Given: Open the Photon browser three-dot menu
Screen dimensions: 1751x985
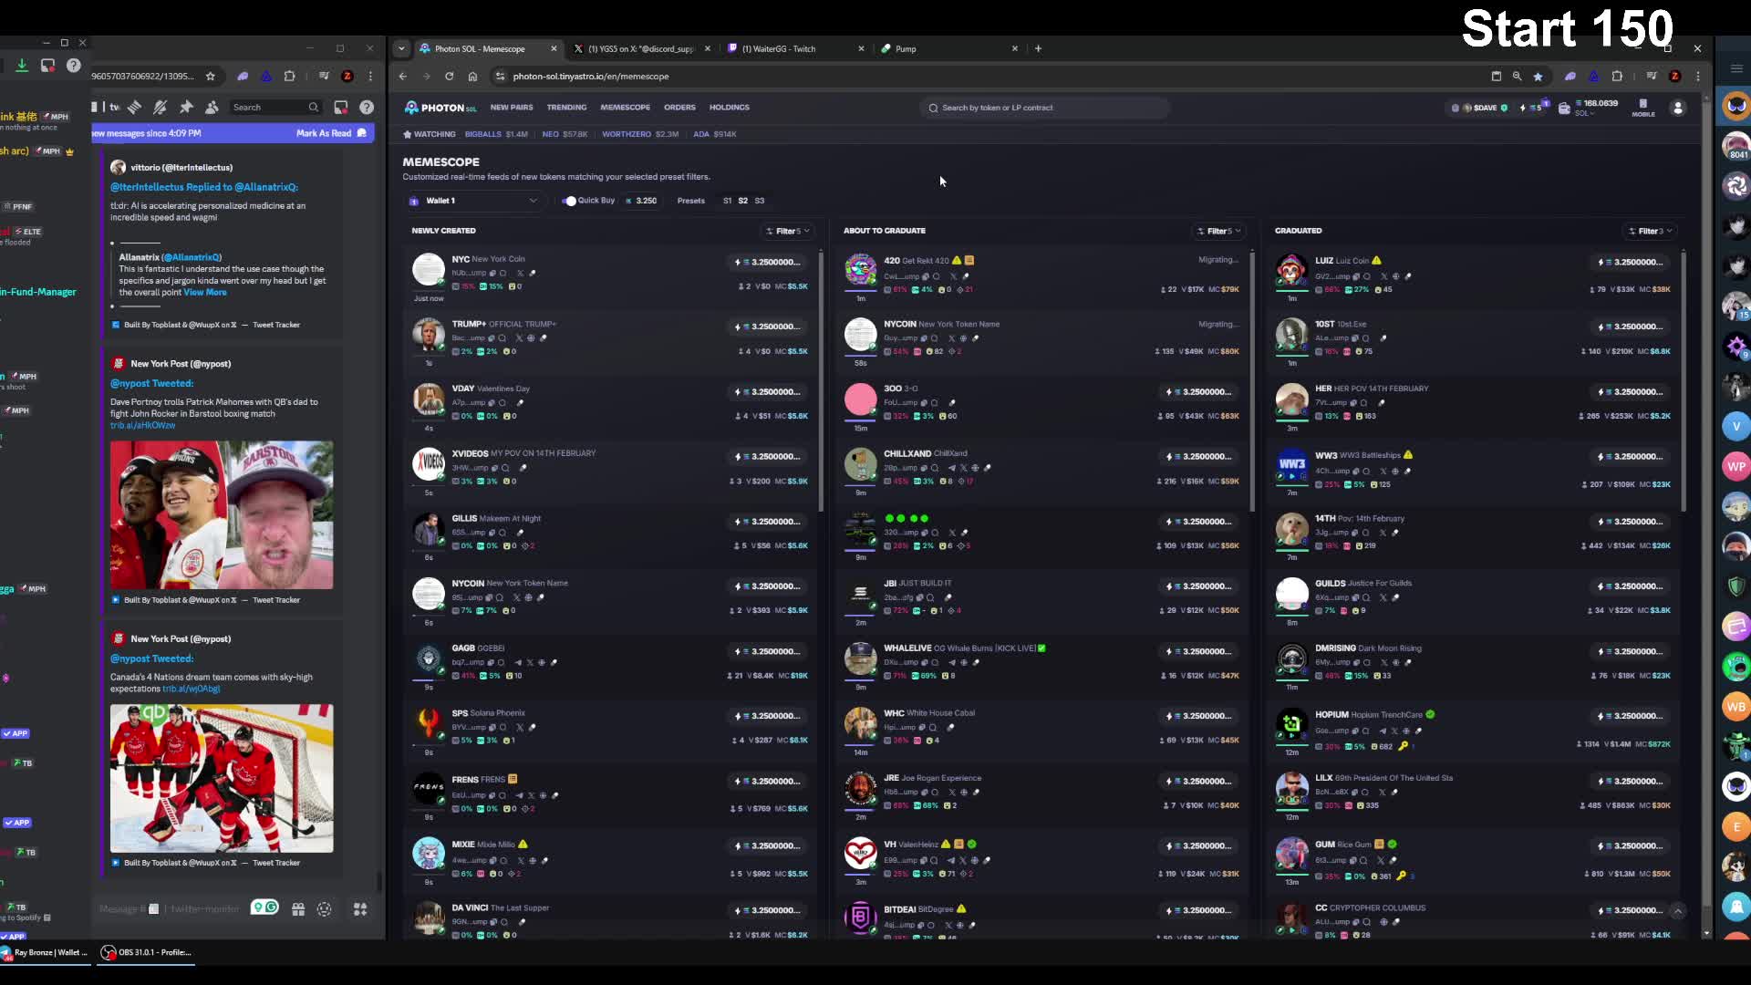Looking at the screenshot, I should coord(1698,77).
